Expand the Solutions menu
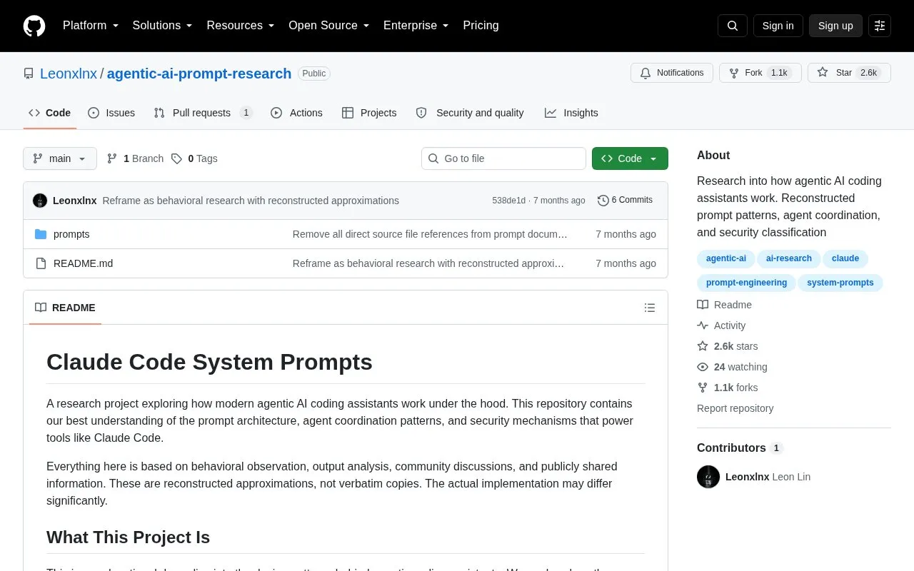 tap(163, 26)
